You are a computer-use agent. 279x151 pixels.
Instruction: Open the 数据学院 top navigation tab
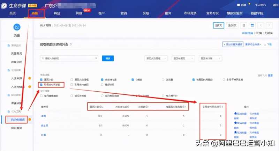pyautogui.click(x=257, y=13)
